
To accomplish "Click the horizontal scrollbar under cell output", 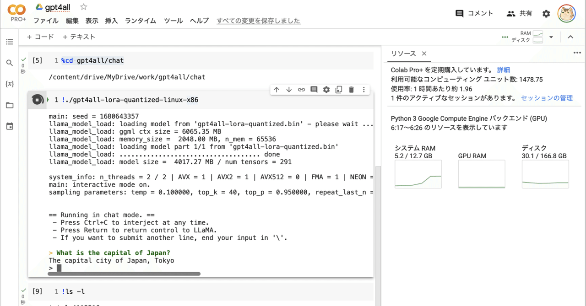I will coord(125,274).
